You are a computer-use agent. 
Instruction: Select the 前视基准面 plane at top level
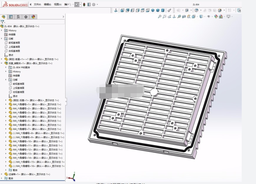pos(14,43)
